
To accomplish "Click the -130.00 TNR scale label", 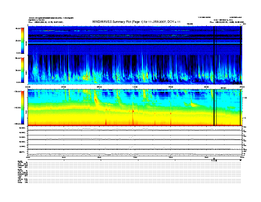I will 17,91.
